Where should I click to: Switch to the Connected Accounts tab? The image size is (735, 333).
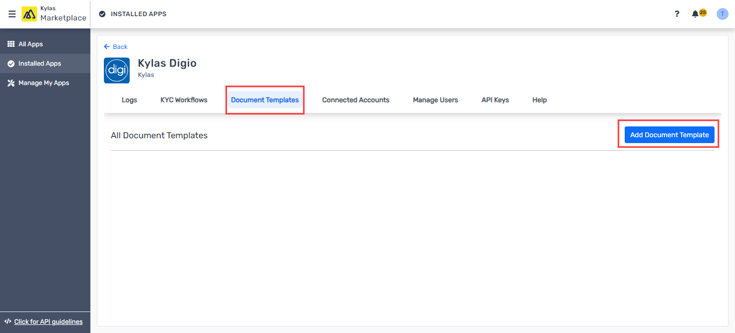[355, 100]
